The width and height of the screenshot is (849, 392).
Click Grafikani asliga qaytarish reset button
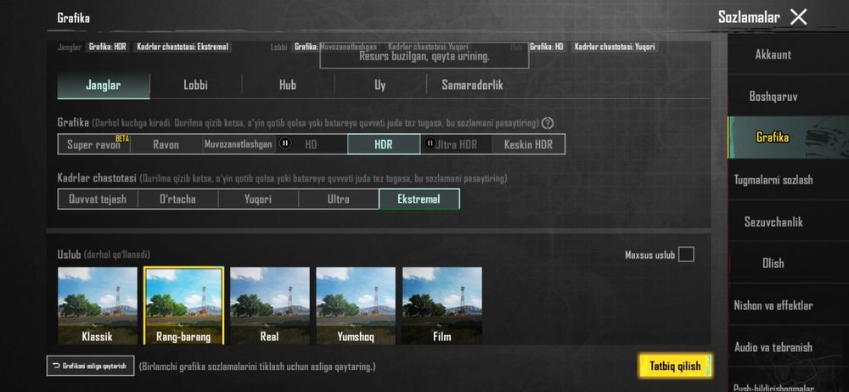point(91,366)
